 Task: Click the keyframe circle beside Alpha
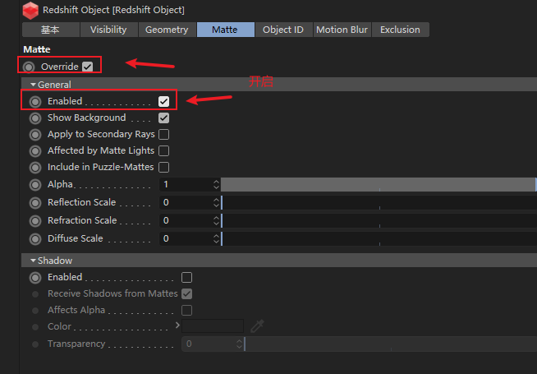click(35, 185)
